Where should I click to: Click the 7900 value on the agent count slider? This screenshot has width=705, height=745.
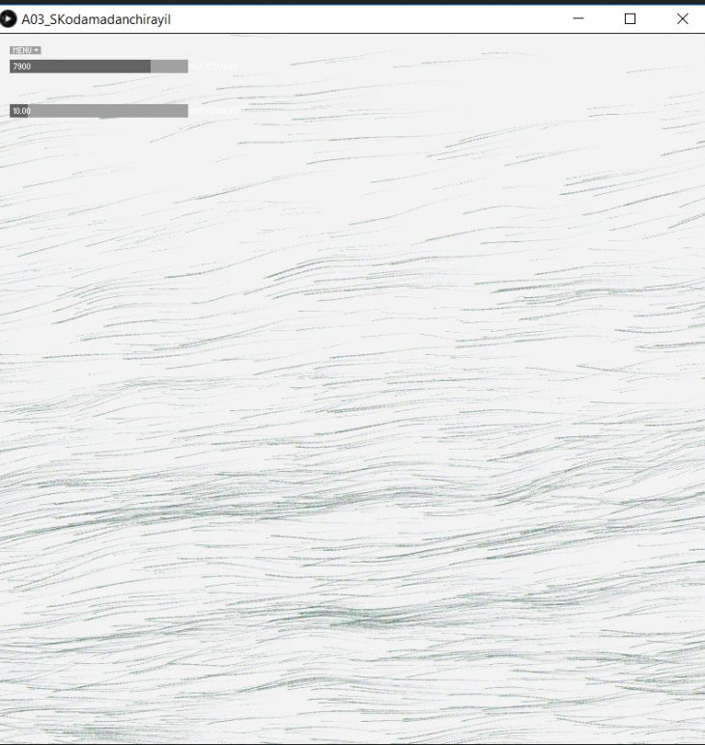coord(21,66)
